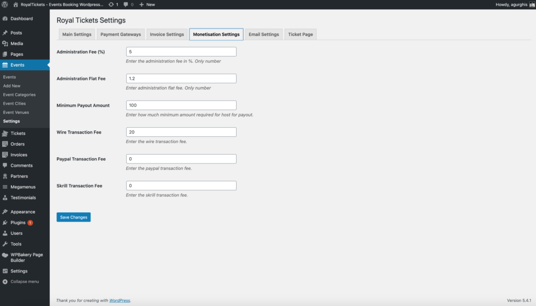Click the Minimum Payout Amount input field

(181, 105)
